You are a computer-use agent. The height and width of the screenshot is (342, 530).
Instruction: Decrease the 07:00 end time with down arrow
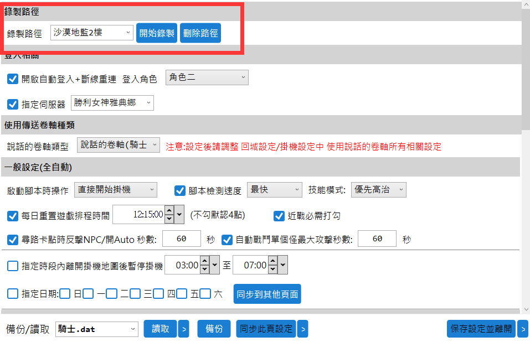click(272, 270)
